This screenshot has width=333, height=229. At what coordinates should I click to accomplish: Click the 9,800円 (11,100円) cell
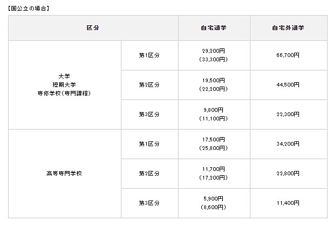[x=213, y=114]
